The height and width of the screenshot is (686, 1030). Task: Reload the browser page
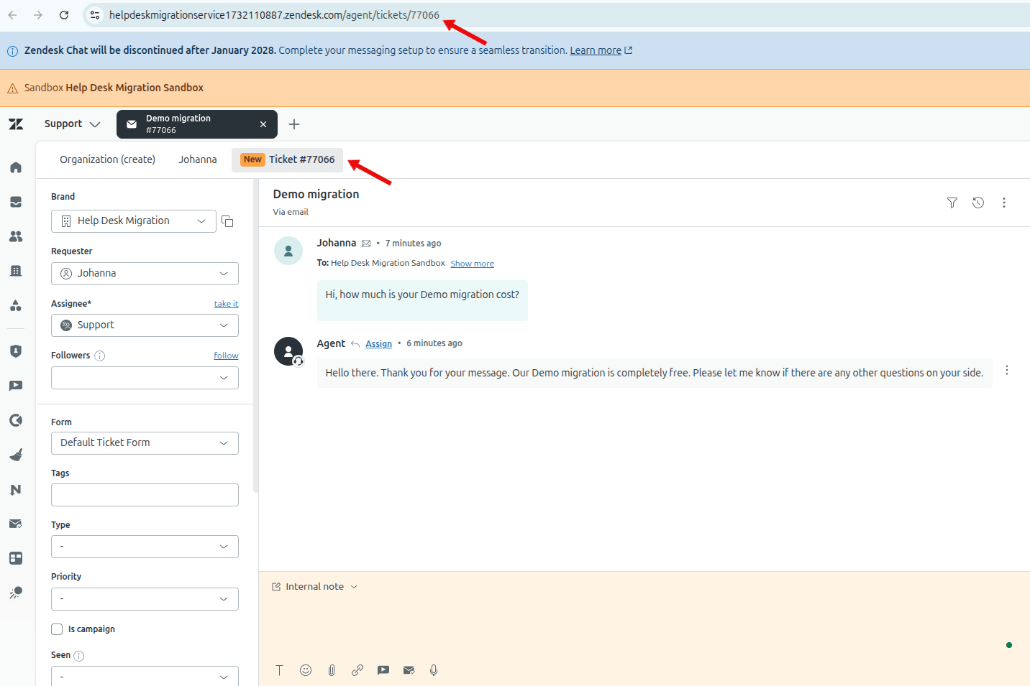pos(64,15)
